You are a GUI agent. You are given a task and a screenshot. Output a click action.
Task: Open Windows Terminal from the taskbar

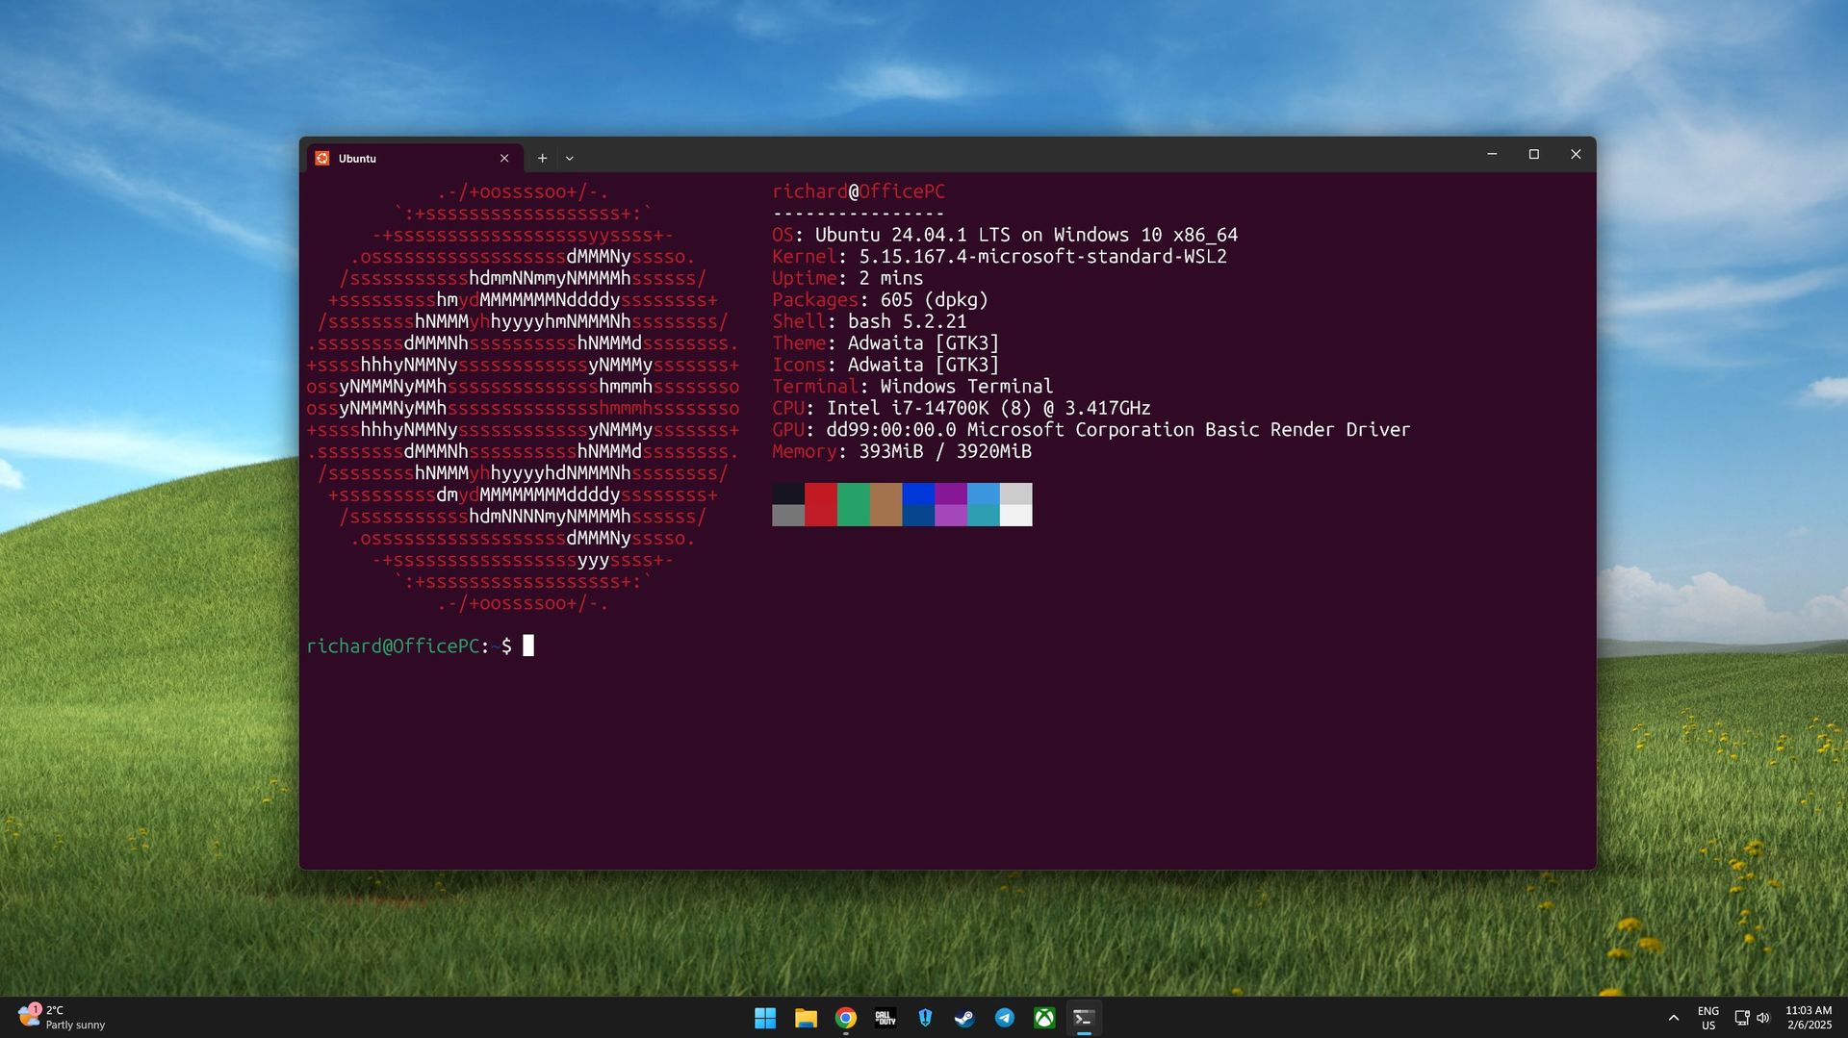pos(1083,1018)
